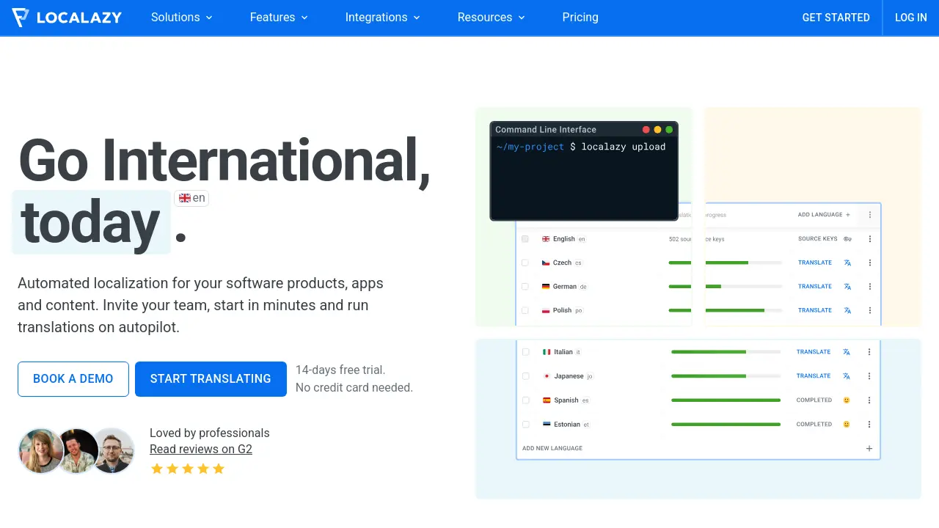Click the five-star rating under G2 reviews

[188, 469]
